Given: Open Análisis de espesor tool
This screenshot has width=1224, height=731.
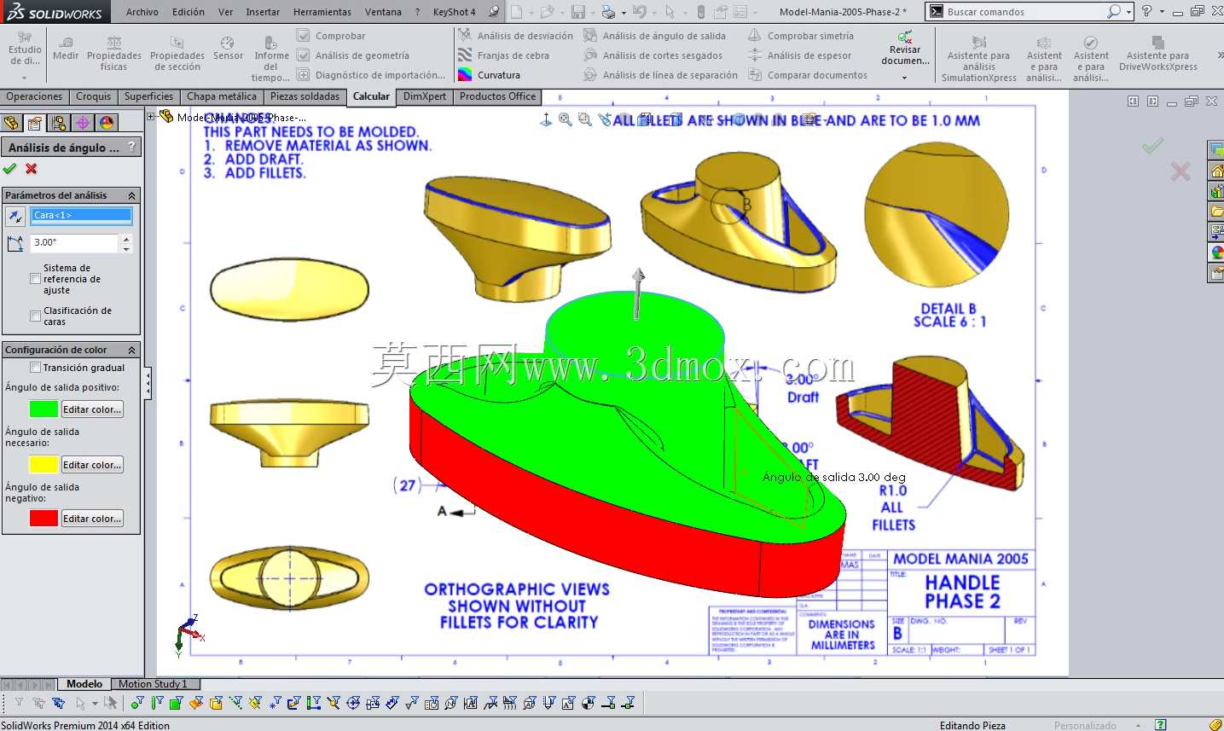Looking at the screenshot, I should tap(800, 55).
